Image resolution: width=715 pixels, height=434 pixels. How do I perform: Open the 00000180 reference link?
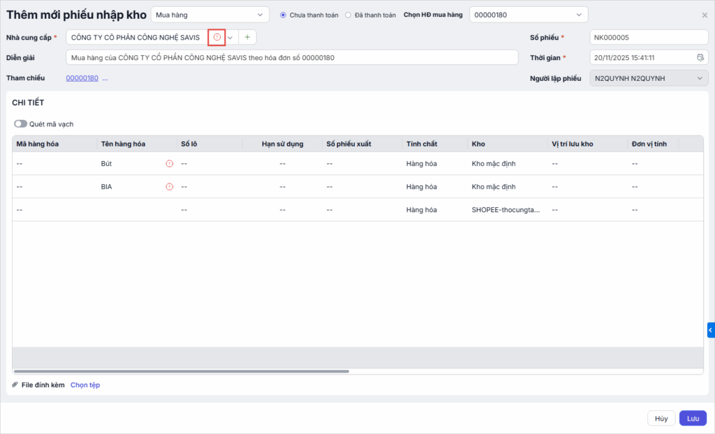point(82,78)
